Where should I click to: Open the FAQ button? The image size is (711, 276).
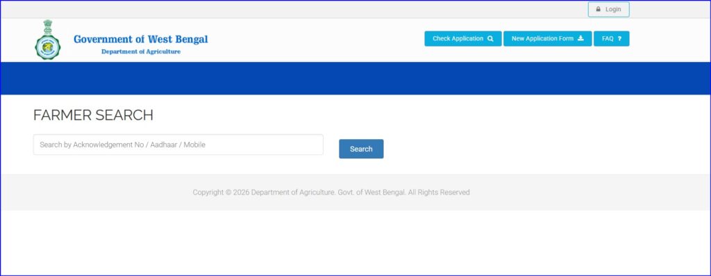[x=611, y=39]
